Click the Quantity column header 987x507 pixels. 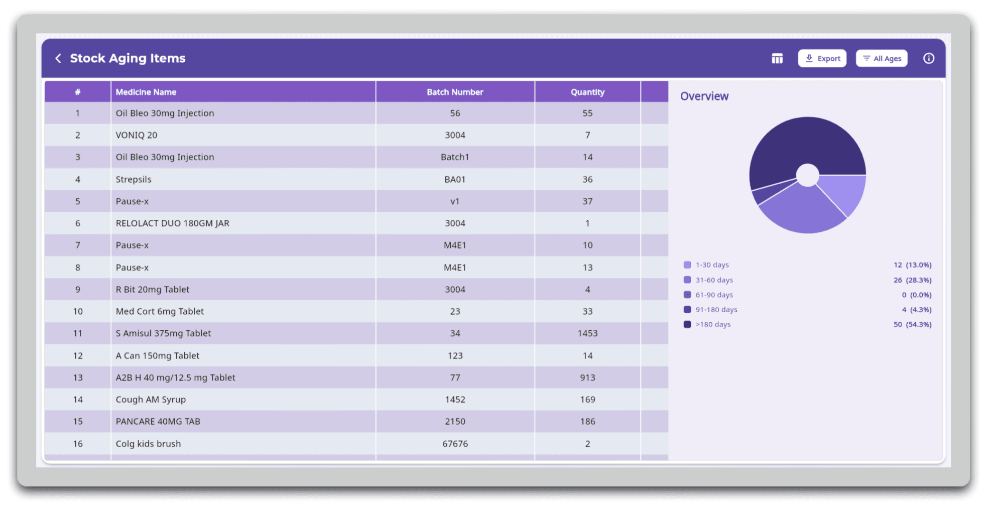point(587,92)
